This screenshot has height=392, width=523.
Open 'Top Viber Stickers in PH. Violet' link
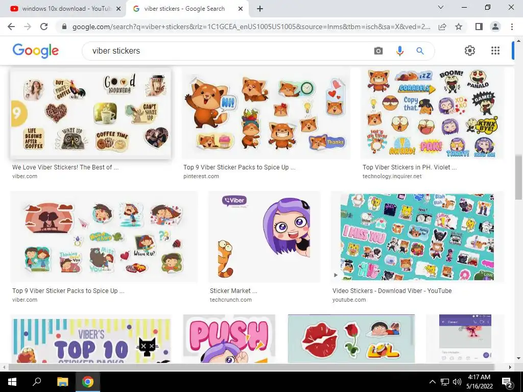(x=410, y=167)
